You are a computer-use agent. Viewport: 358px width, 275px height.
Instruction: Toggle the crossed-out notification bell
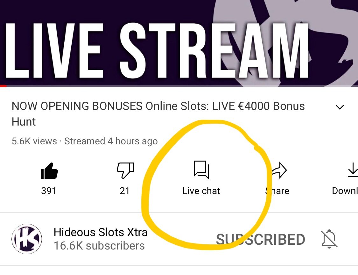coord(329,239)
